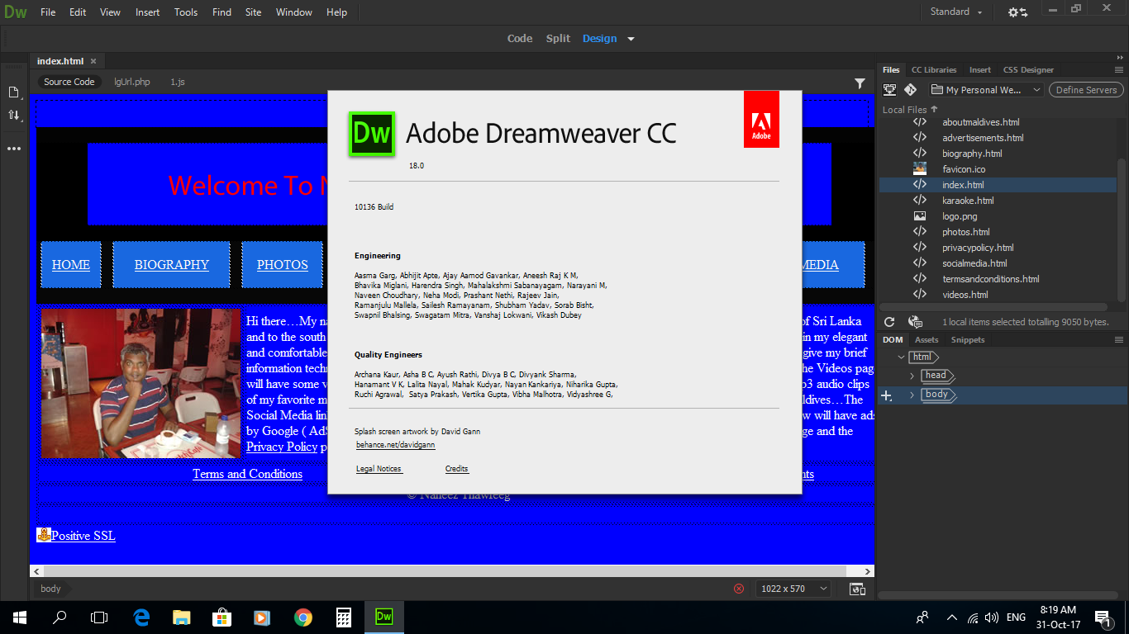Open the 1.js related file
This screenshot has height=634, width=1129.
(178, 82)
